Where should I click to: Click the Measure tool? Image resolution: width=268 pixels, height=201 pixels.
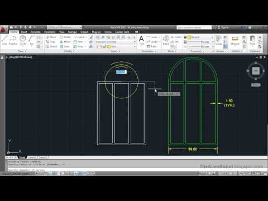point(235,40)
